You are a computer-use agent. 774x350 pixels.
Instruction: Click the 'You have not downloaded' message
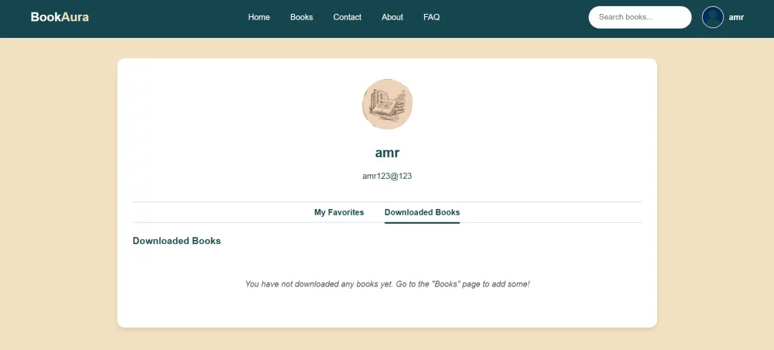[x=388, y=284]
